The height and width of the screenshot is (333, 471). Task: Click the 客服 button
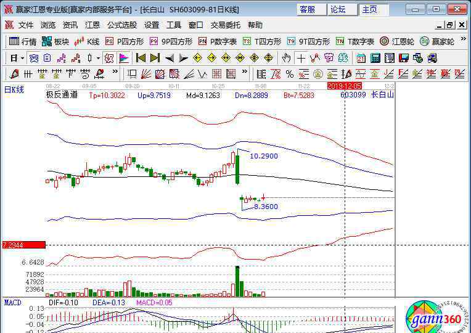pos(306,9)
